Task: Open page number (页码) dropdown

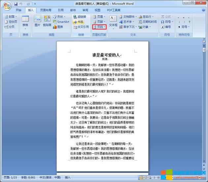Action: click(99, 27)
